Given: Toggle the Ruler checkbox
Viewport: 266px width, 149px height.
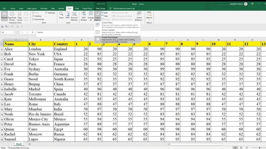Looking at the screenshot, I should (x=33, y=13).
